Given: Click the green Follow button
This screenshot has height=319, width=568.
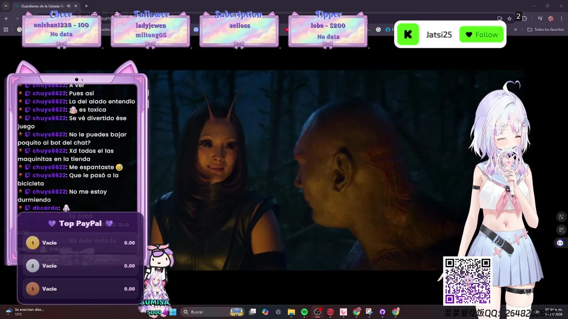Looking at the screenshot, I should [481, 35].
